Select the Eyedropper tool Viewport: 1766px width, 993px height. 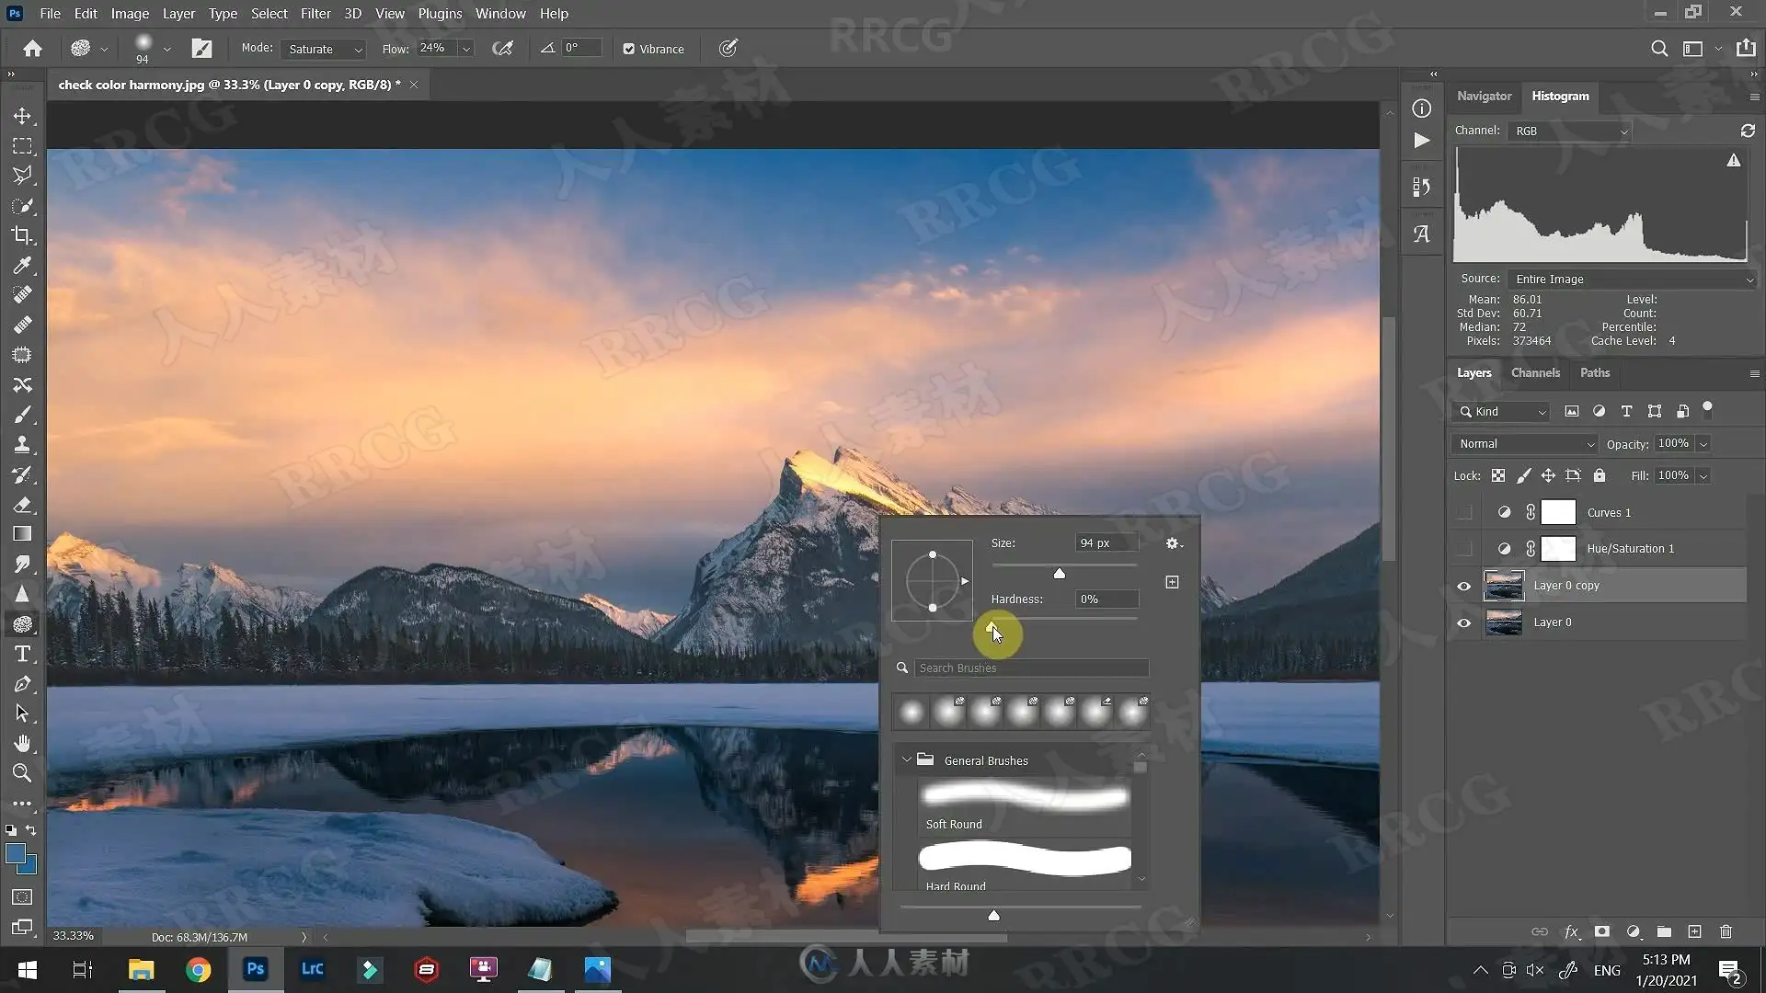tap(22, 266)
